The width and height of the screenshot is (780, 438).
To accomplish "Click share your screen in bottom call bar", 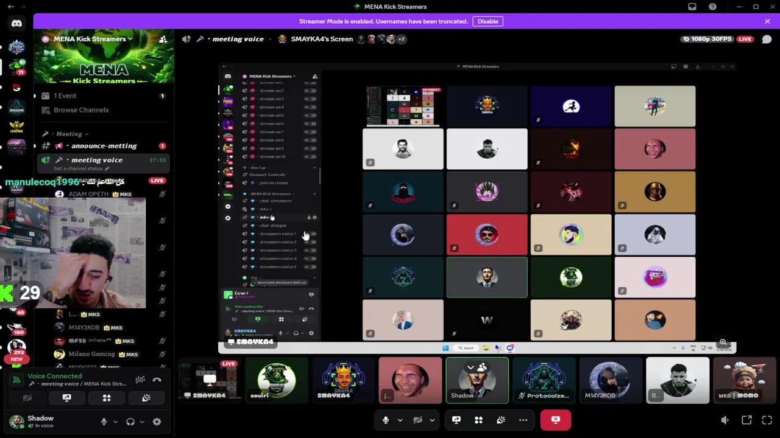I will [x=456, y=420].
